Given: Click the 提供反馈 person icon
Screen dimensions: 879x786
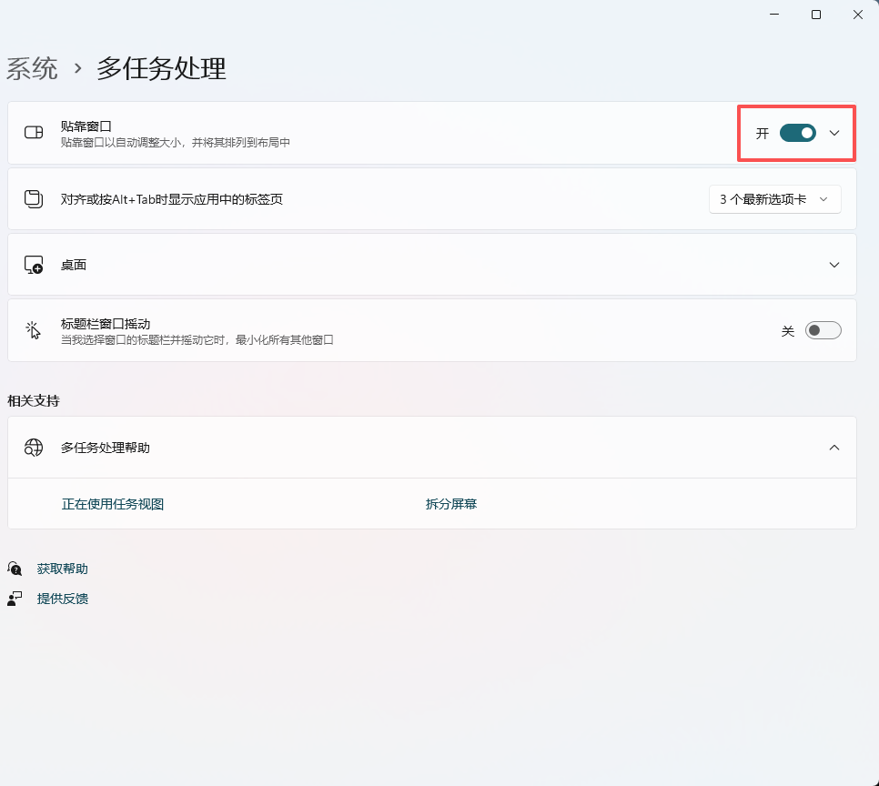Looking at the screenshot, I should [x=15, y=599].
